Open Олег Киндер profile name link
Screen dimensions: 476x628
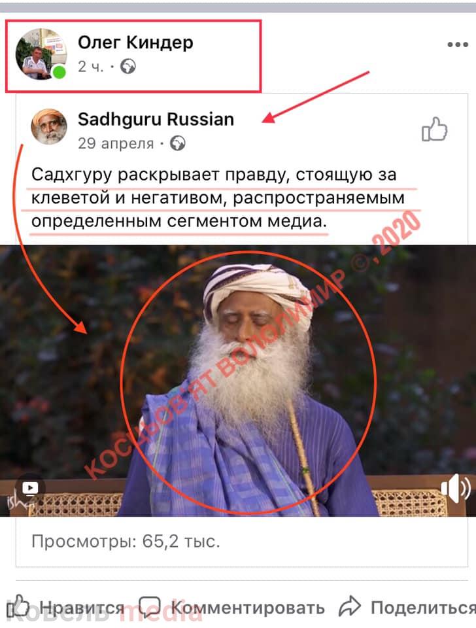[x=135, y=42]
